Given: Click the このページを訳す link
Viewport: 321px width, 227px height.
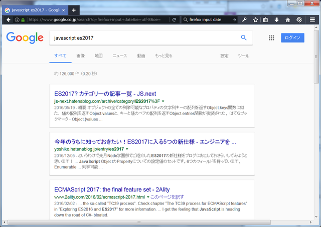Looking at the screenshot, I should pos(167,197).
